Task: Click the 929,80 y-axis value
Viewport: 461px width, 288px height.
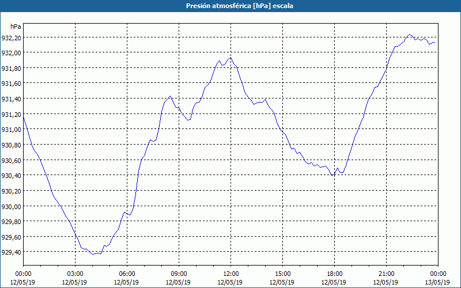Action: tap(11, 222)
